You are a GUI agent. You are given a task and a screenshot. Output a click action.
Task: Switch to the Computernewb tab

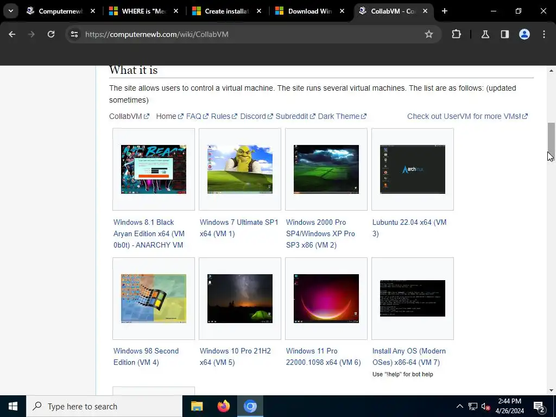(x=60, y=11)
